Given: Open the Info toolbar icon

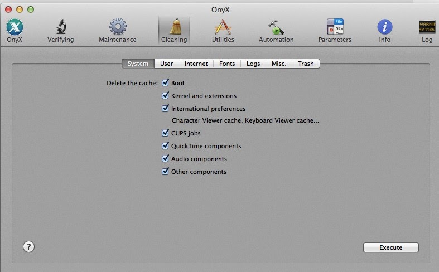Looking at the screenshot, I should (x=385, y=27).
